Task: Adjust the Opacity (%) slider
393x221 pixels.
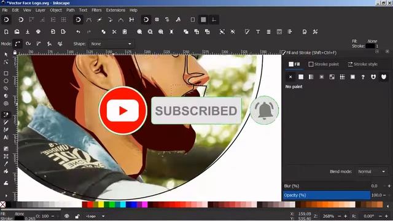Action: pyautogui.click(x=327, y=195)
